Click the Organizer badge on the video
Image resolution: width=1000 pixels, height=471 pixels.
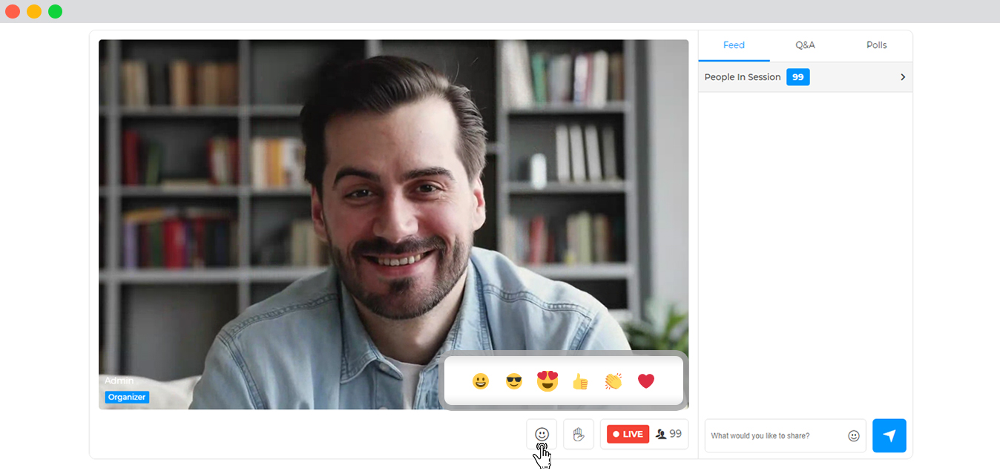[127, 397]
